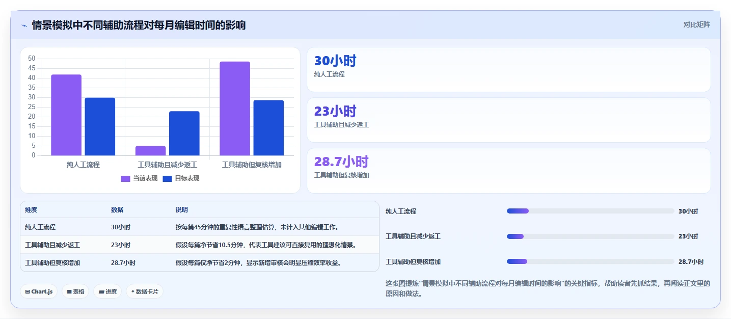Click table cell 28.7小时

[x=123, y=263]
